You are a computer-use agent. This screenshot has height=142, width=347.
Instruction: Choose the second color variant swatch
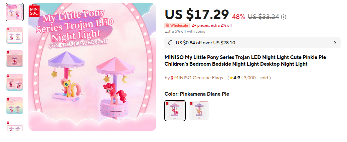pyautogui.click(x=199, y=110)
